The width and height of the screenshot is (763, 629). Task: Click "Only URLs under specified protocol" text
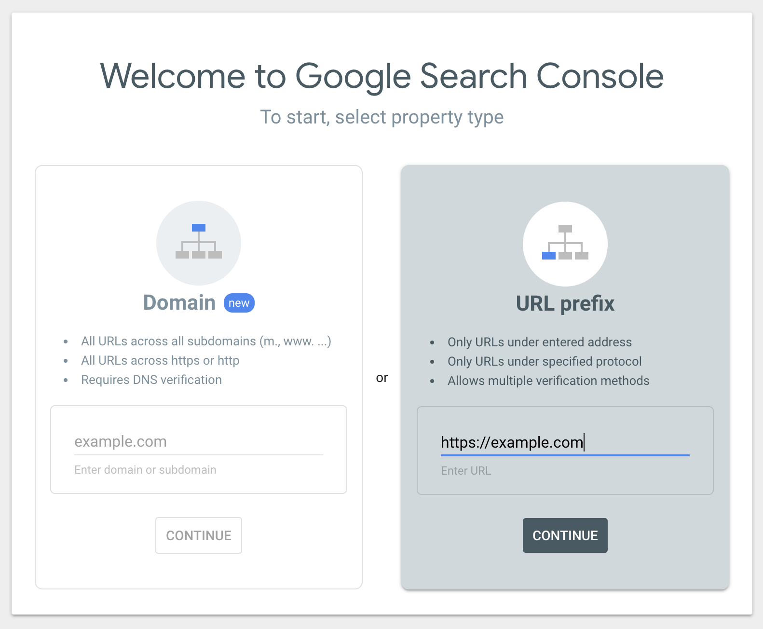pos(545,361)
